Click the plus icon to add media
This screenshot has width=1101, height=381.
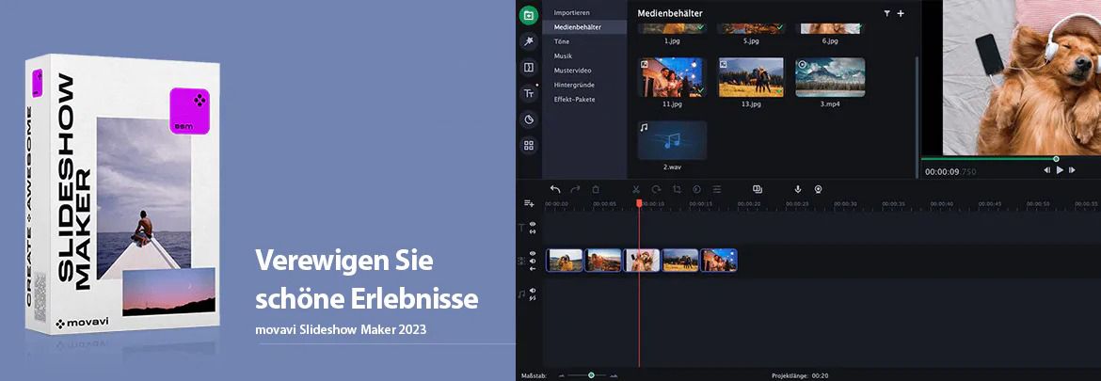pyautogui.click(x=901, y=13)
